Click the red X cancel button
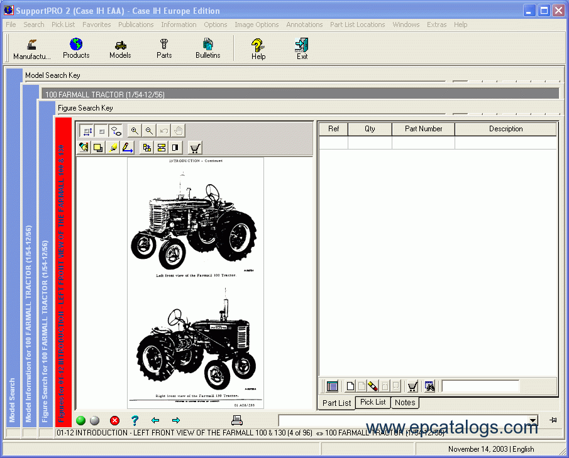 tap(114, 421)
